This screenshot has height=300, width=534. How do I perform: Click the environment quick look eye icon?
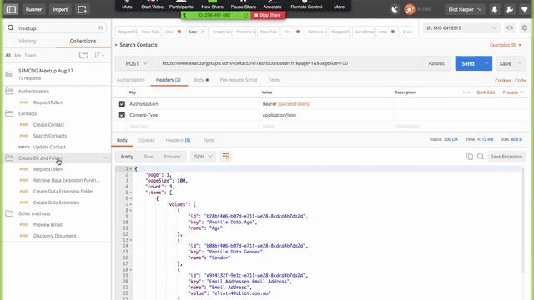tap(510, 27)
